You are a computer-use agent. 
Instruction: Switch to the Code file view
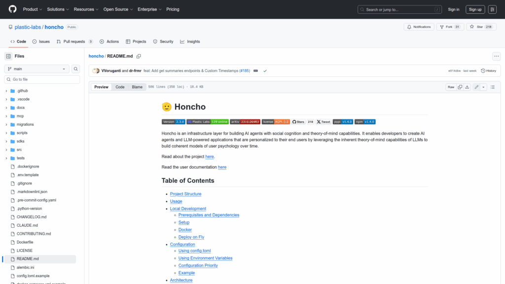point(120,87)
